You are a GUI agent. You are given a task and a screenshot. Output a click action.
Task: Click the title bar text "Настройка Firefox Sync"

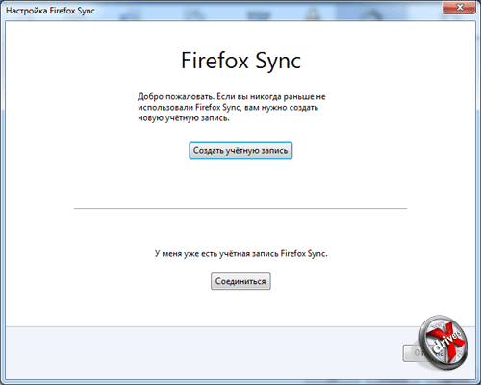[x=50, y=11]
